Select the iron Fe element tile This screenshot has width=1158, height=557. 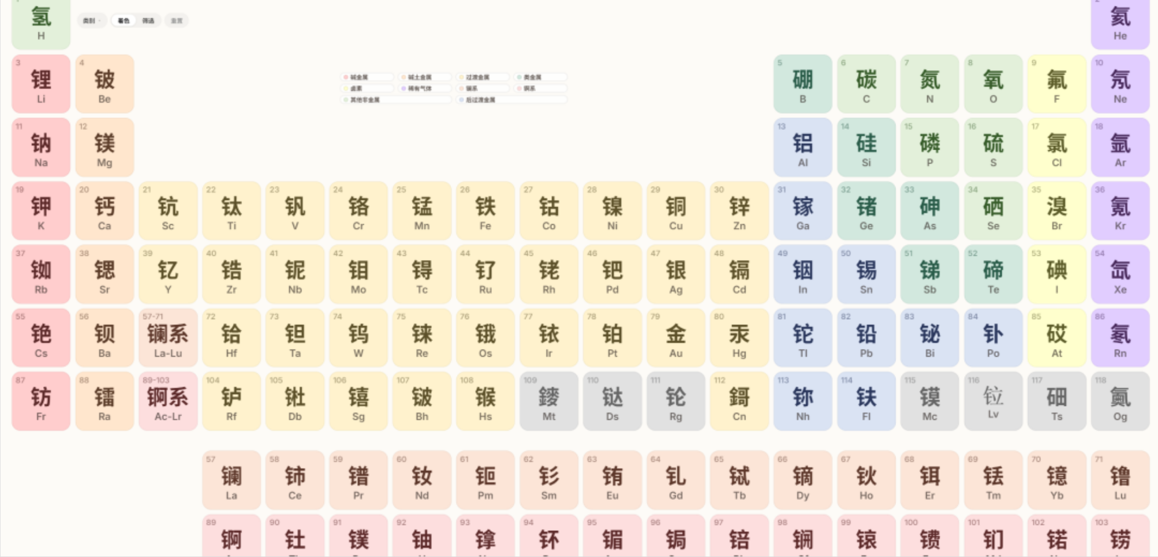coord(486,211)
